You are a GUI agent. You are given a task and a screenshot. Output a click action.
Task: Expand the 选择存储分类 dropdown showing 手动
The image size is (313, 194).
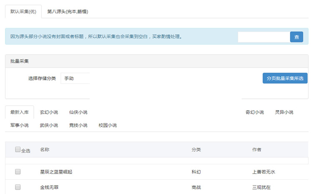(x=75, y=78)
